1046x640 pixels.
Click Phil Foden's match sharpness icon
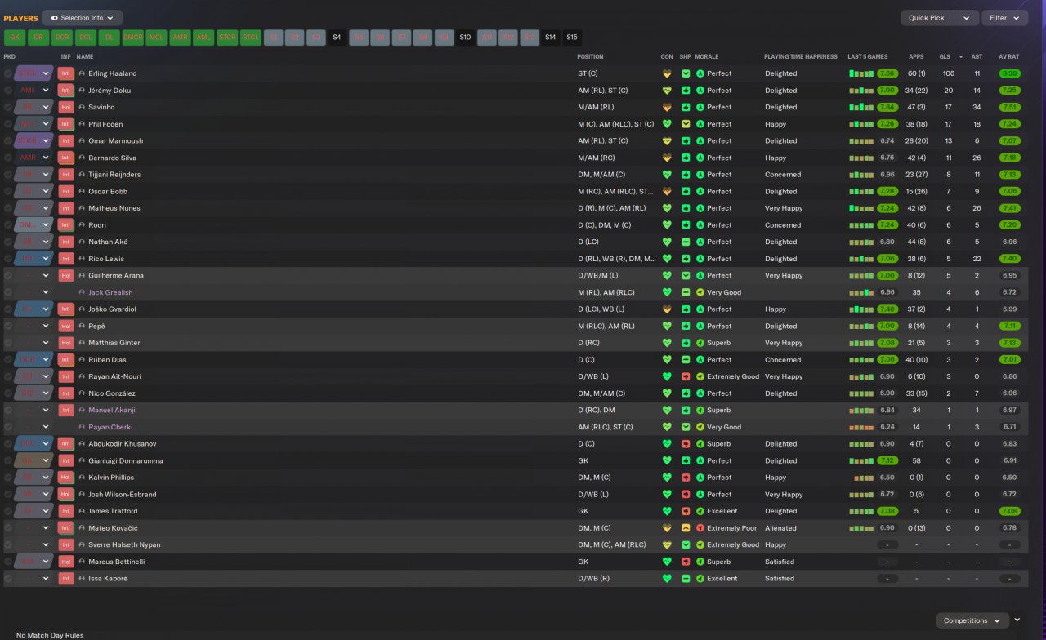686,124
